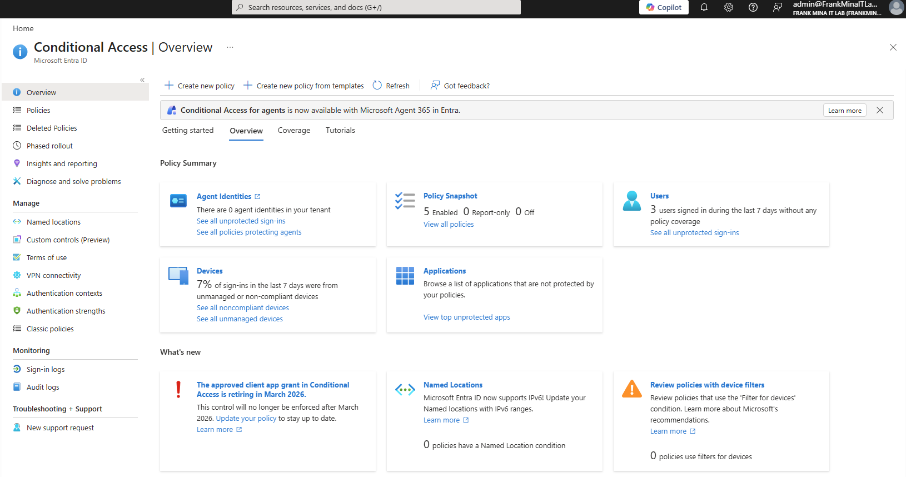Collapse the left navigation menu

(x=142, y=80)
